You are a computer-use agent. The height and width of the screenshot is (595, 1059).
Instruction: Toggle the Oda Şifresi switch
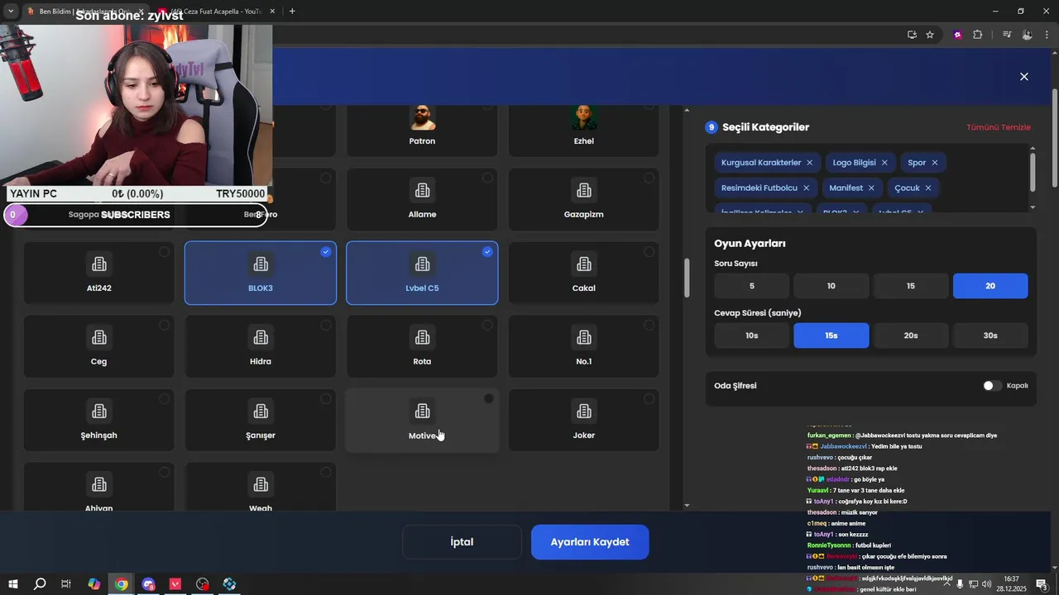pos(992,386)
